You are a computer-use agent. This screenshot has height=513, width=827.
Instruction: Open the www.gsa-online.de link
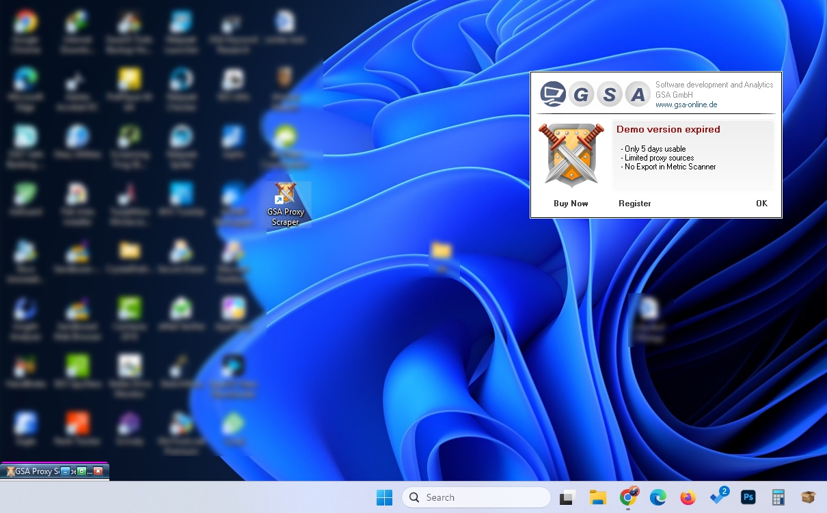(x=686, y=105)
